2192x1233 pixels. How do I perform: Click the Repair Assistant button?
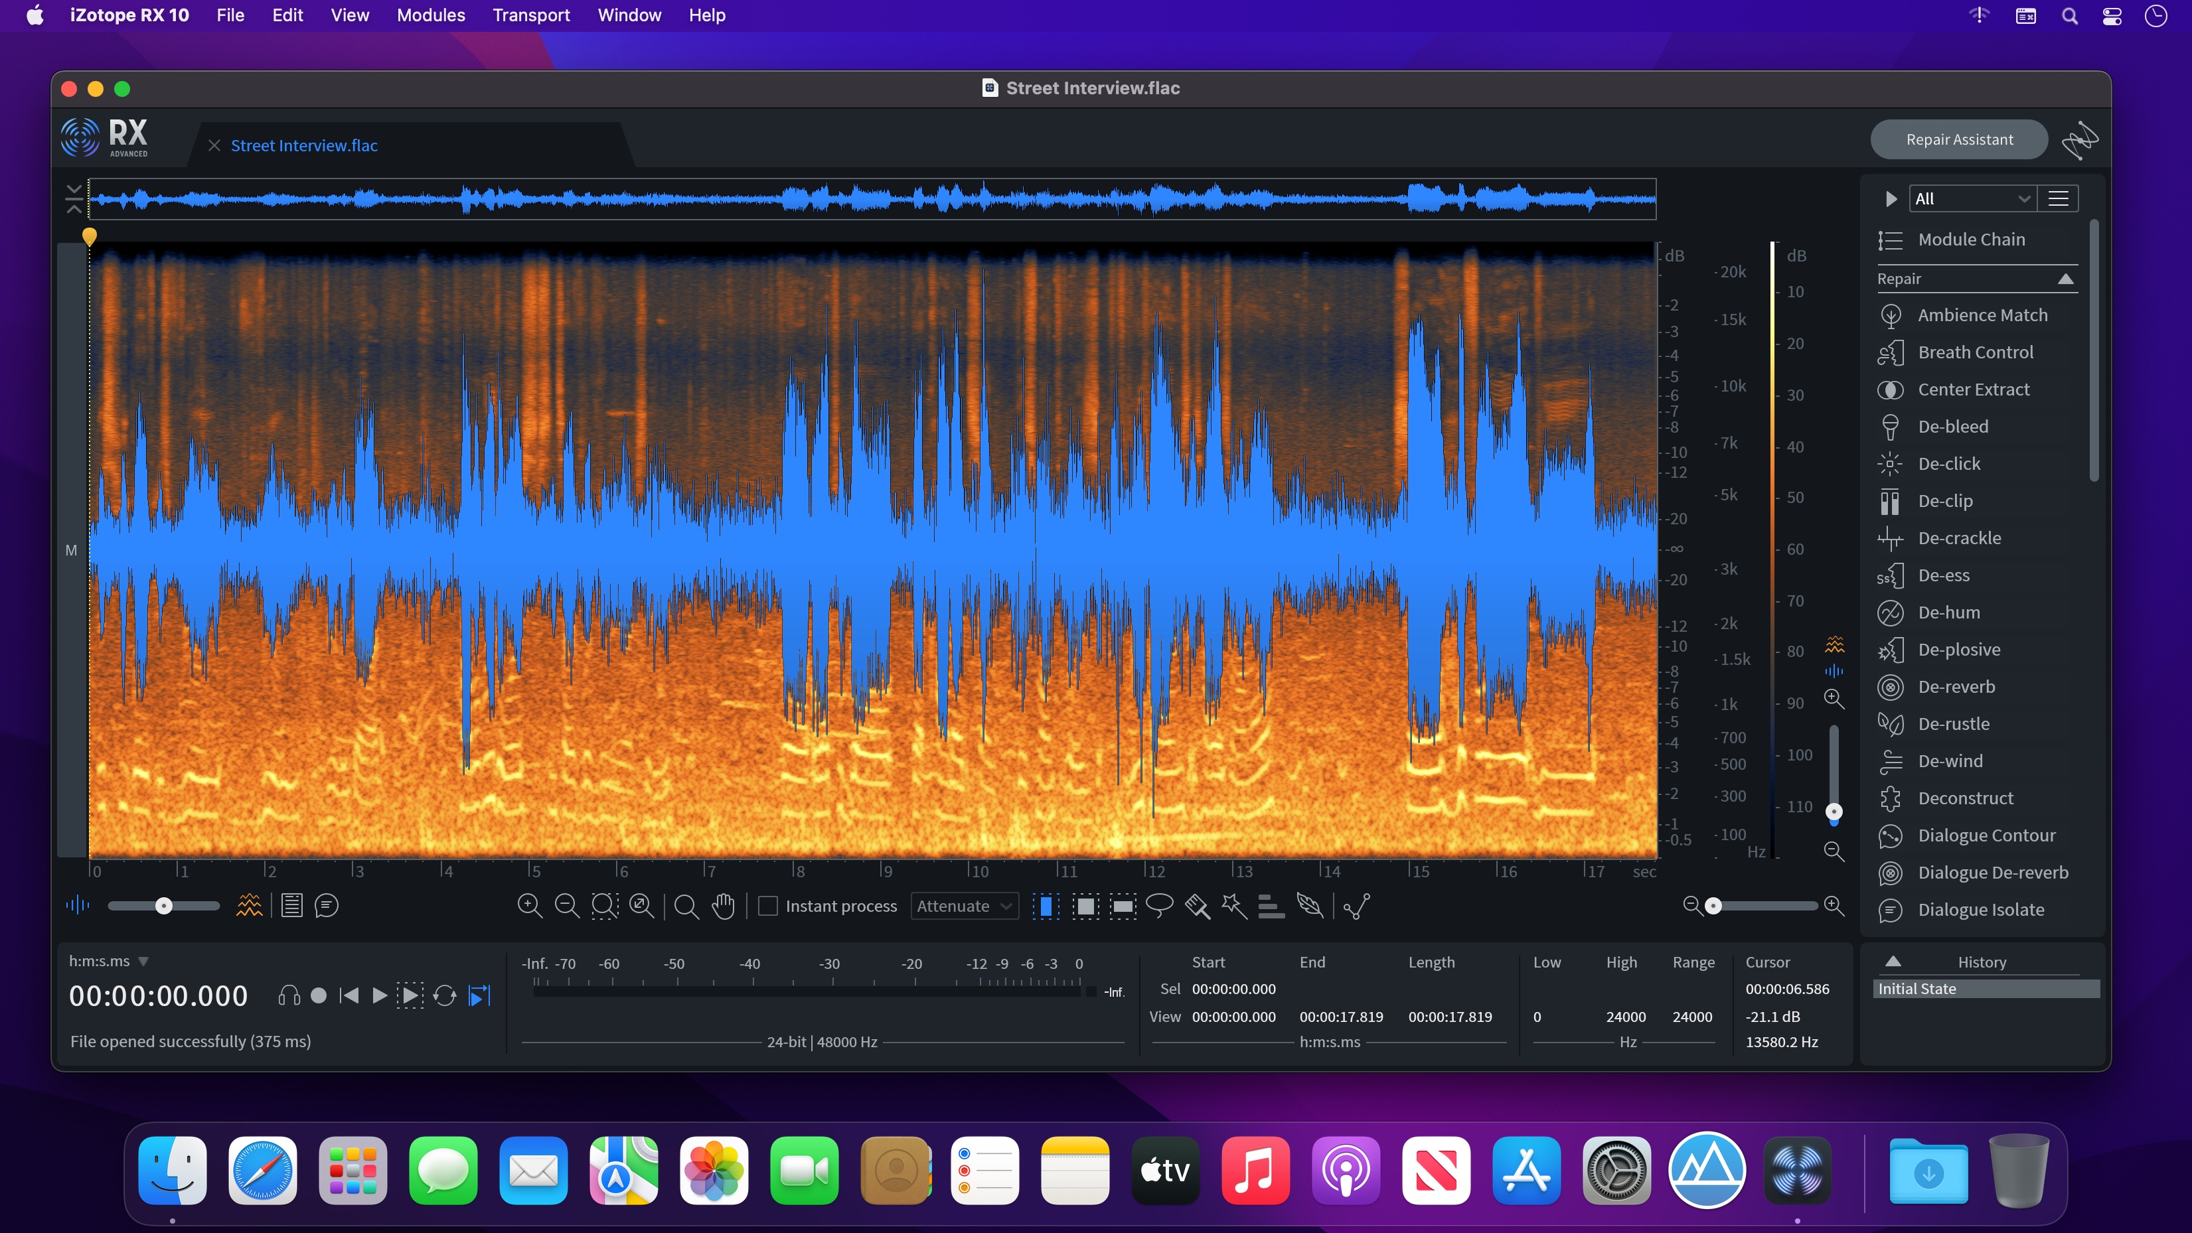[x=1958, y=139]
